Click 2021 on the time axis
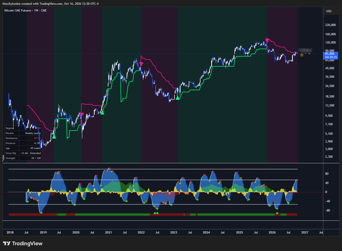Image resolution: width=342 pixels, height=251 pixels. tap(108, 232)
